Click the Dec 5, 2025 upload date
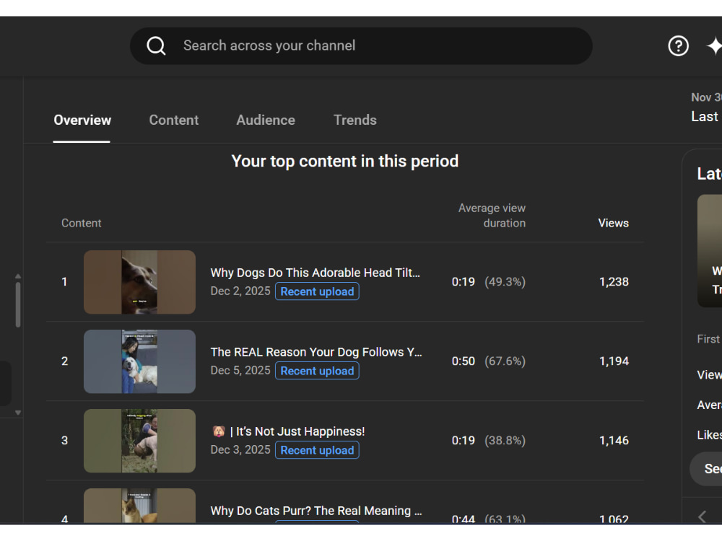722x541 pixels. pyautogui.click(x=240, y=370)
